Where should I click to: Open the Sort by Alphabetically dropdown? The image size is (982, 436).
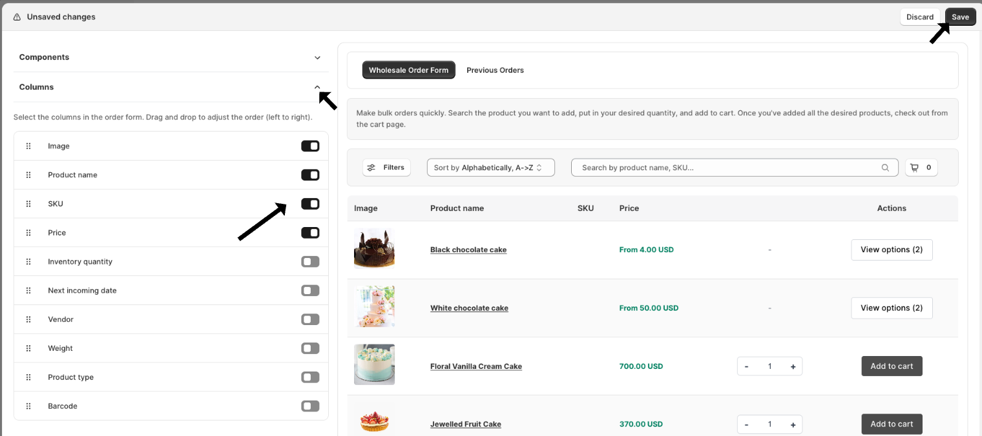pos(490,168)
